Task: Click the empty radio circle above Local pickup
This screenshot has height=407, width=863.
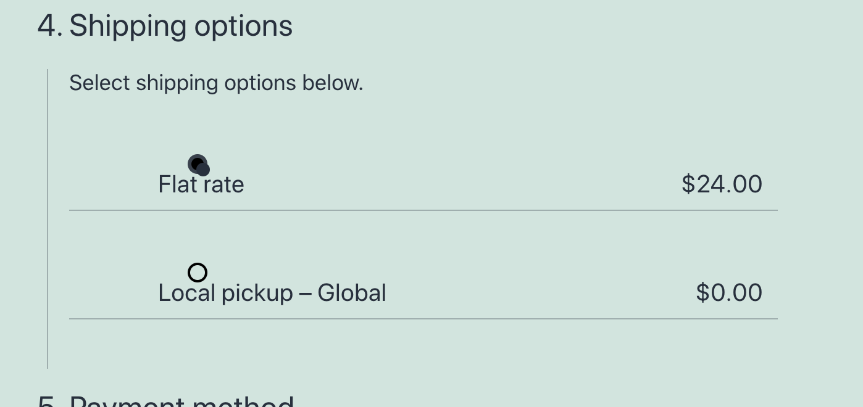Action: pyautogui.click(x=198, y=273)
